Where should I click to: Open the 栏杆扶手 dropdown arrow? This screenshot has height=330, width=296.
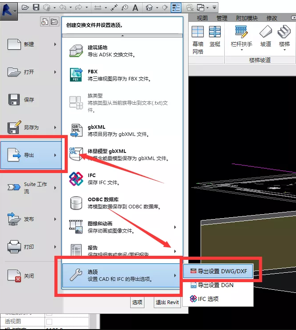click(x=242, y=50)
